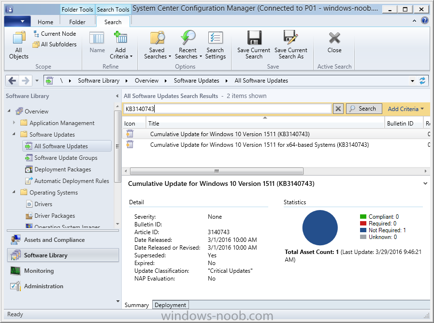The height and width of the screenshot is (323, 434).
Task: Open Monitoring workspace
Action: [x=63, y=271]
